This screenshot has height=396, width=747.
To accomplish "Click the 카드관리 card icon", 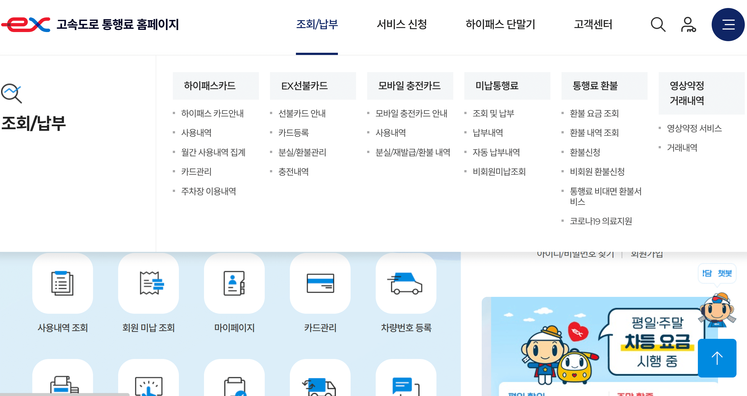I will point(320,284).
